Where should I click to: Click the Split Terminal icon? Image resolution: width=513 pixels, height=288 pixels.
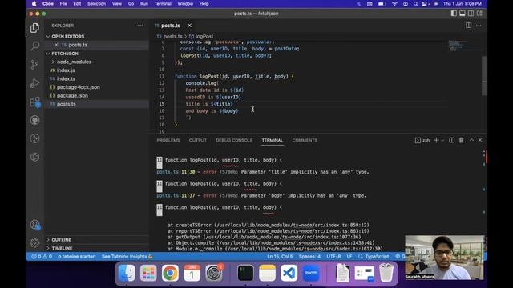pos(451,140)
